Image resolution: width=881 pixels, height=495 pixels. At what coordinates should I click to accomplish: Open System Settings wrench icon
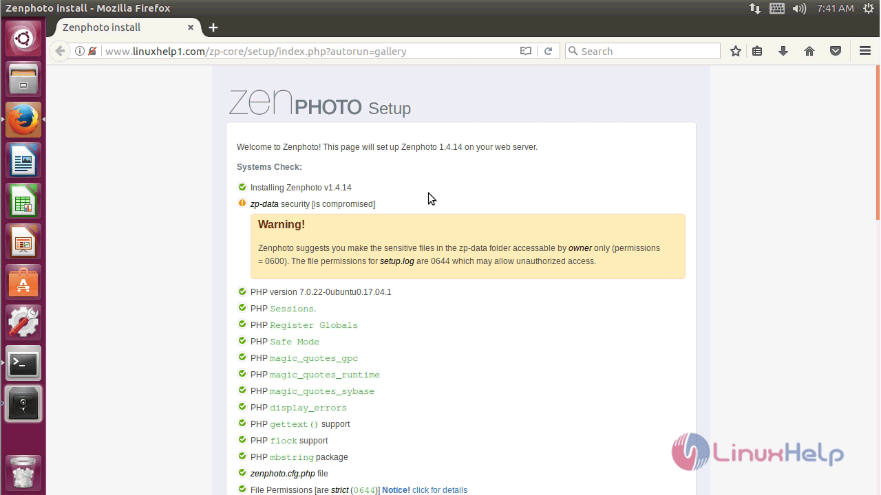click(x=23, y=322)
